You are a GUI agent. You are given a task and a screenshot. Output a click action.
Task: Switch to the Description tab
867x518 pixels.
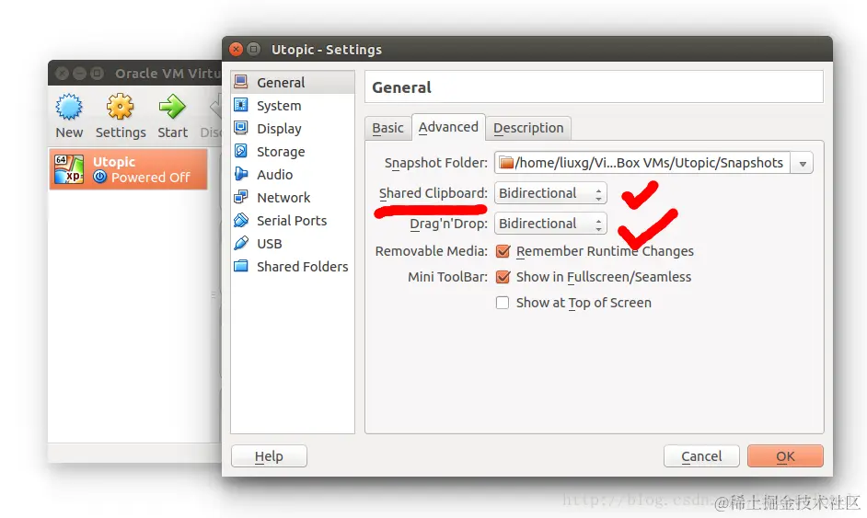528,128
